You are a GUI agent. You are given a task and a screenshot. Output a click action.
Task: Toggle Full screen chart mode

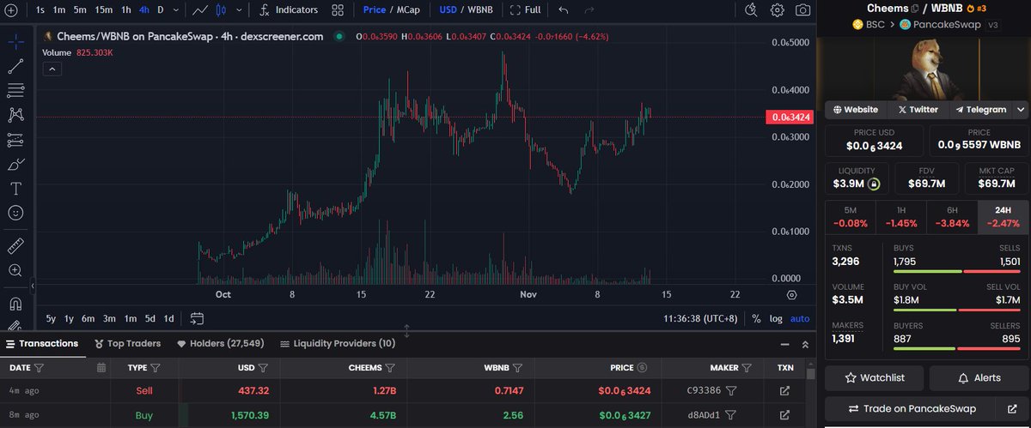pyautogui.click(x=525, y=10)
